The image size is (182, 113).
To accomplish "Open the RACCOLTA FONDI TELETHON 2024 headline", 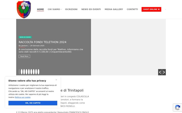I will (42, 42).
